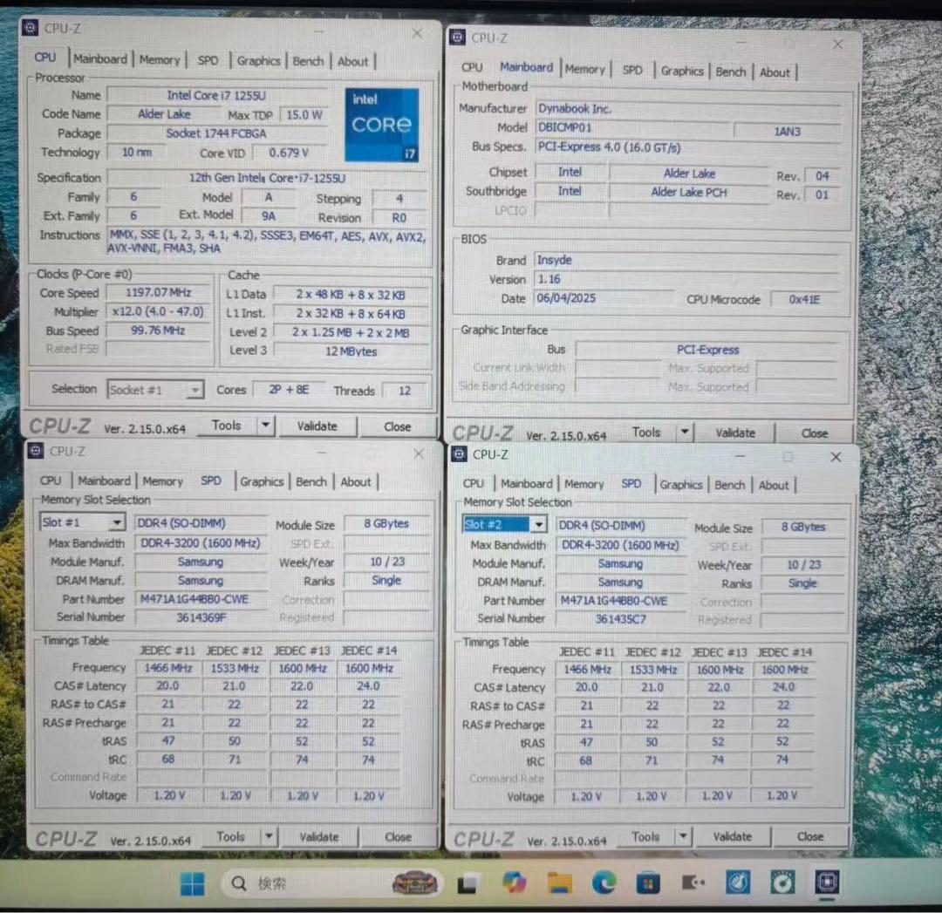Open the Graphics tab in the Dynabook motherboard window
This screenshot has width=942, height=913.
coord(682,71)
